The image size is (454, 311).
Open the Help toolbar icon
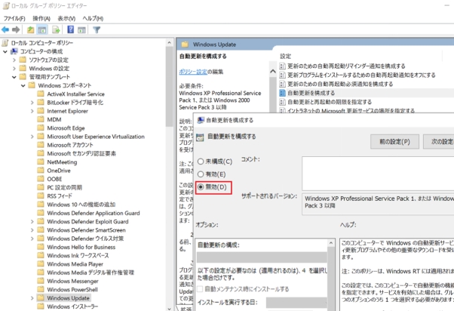tap(70, 29)
